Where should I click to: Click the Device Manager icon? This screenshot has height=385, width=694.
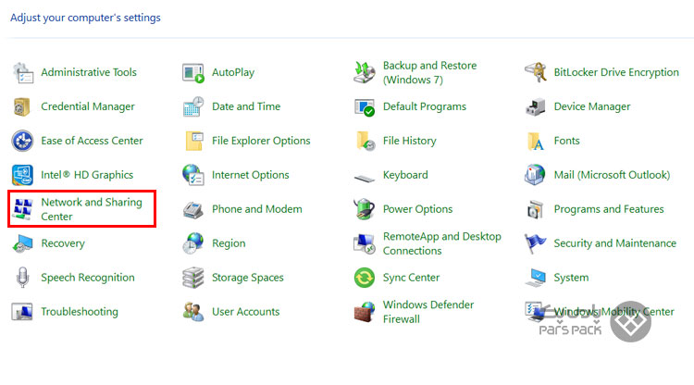coord(535,106)
